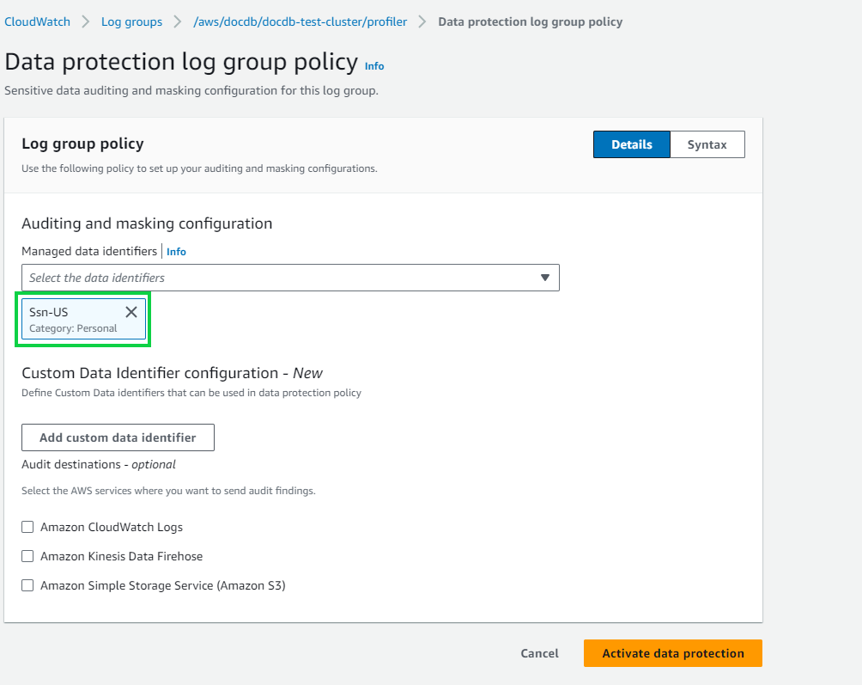Switch to the Syntax tab
This screenshot has width=862, height=685.
tap(707, 144)
